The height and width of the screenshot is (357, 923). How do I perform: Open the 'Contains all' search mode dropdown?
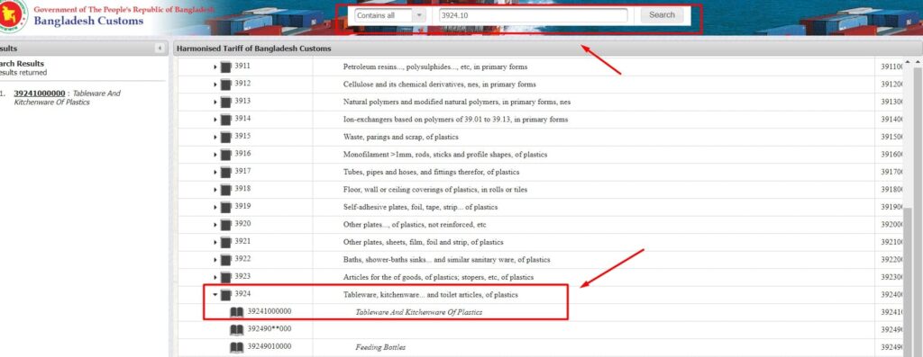tap(389, 16)
